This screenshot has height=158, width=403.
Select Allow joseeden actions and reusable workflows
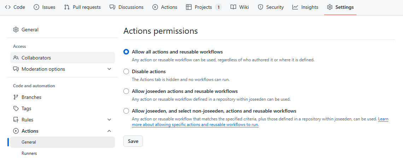click(126, 91)
